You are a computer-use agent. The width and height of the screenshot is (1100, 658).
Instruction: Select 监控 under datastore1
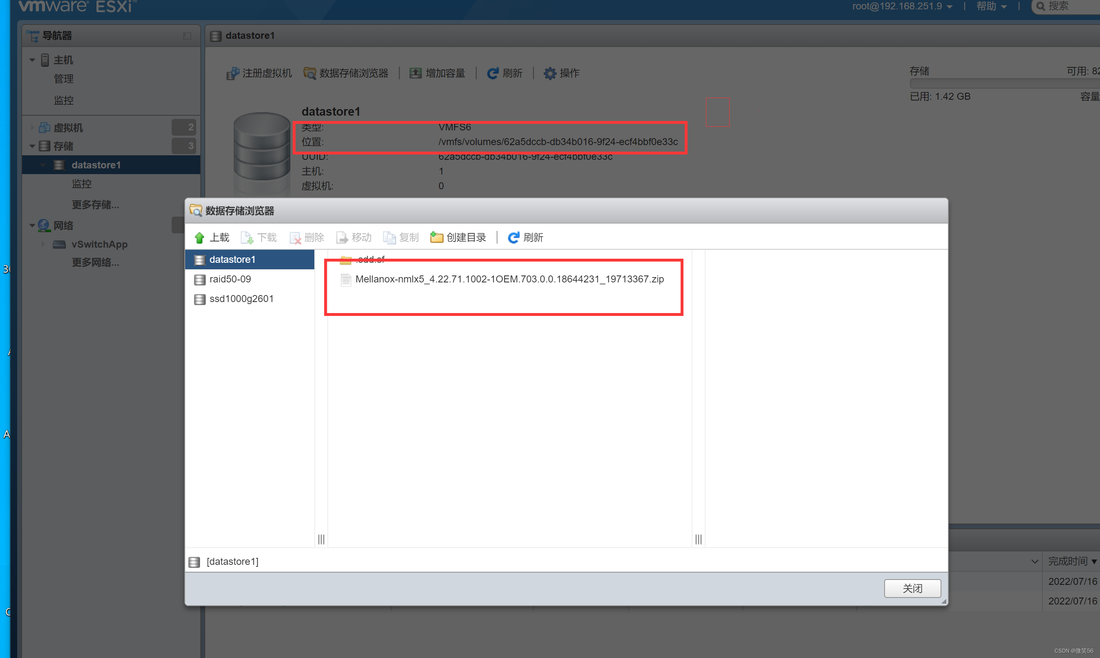pyautogui.click(x=82, y=184)
